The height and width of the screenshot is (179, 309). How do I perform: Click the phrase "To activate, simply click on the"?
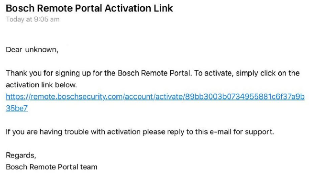click(x=247, y=73)
